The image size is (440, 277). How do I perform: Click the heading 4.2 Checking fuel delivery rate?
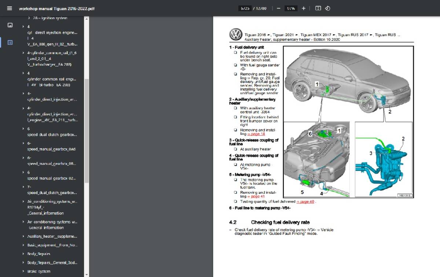click(269, 222)
